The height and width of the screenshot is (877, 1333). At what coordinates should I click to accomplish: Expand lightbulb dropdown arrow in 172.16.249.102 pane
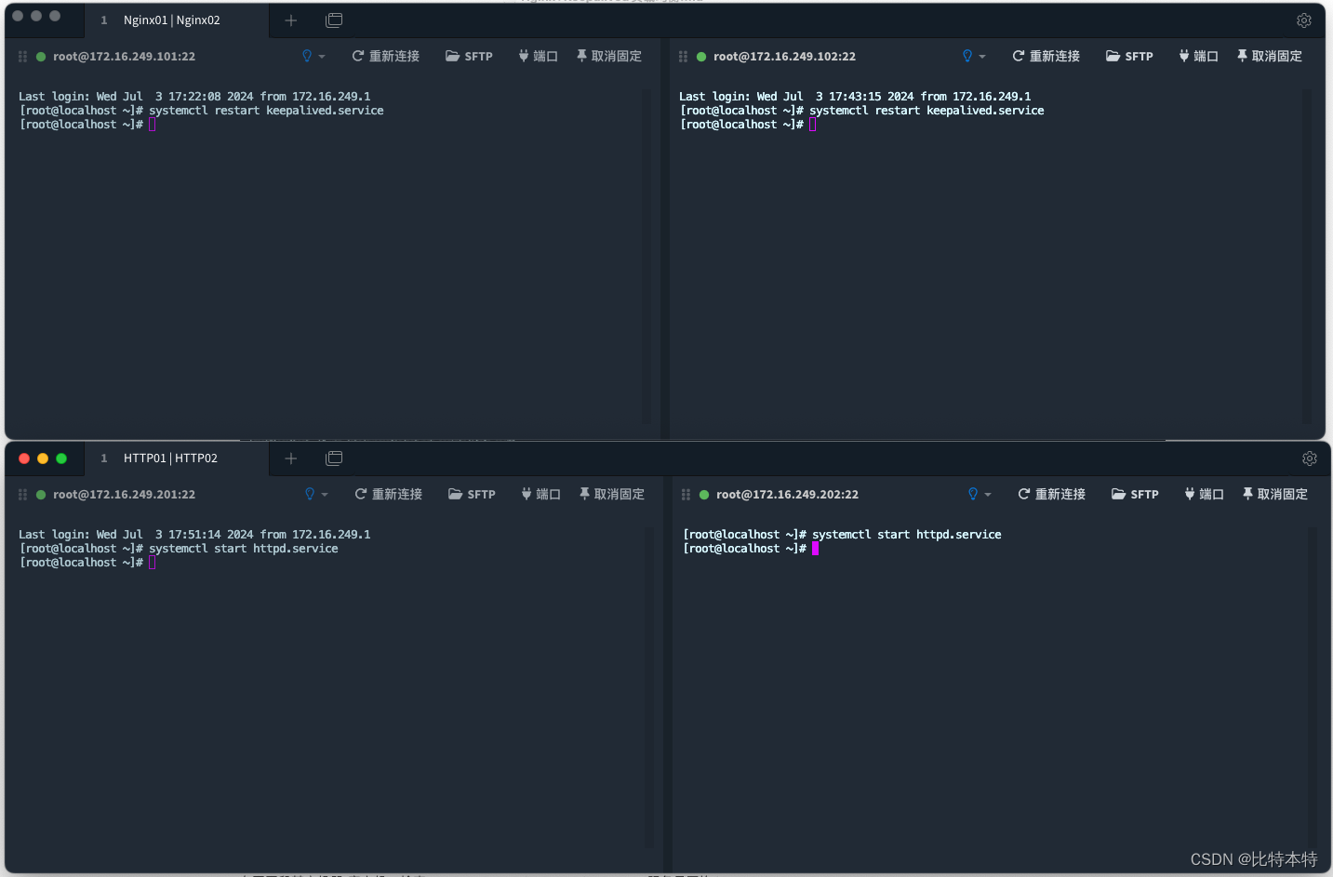point(982,57)
